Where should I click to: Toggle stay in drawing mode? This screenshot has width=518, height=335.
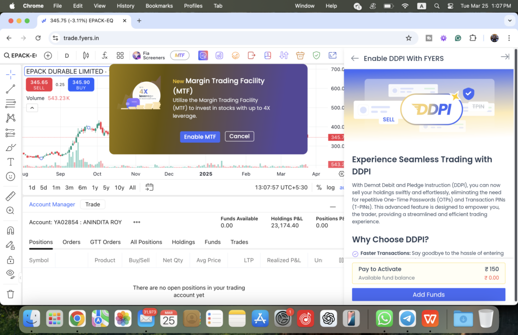(x=11, y=245)
